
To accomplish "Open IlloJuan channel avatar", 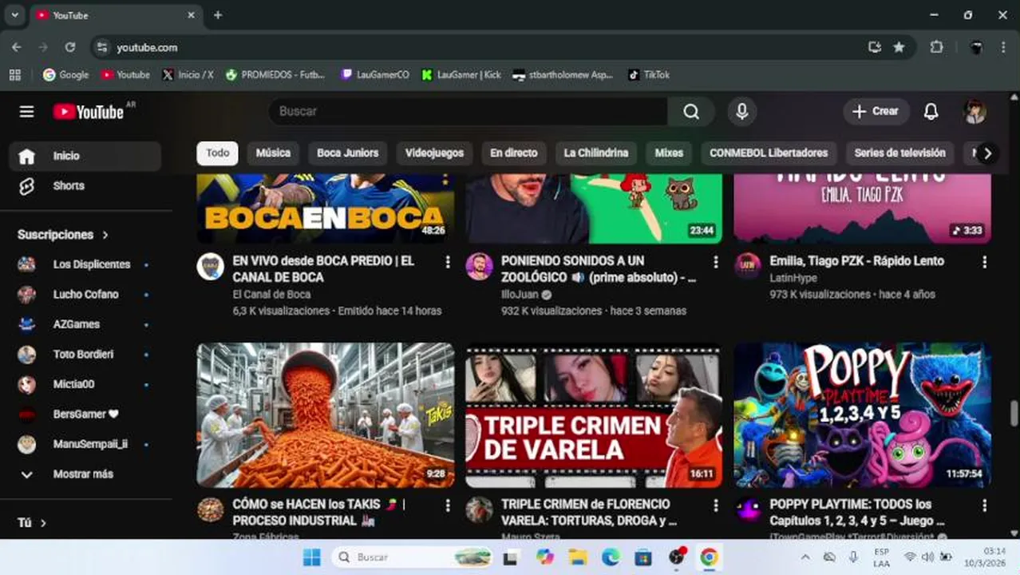I will (479, 267).
